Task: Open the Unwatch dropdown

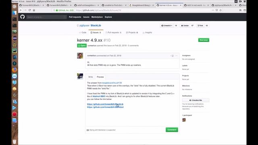Action: (x=166, y=26)
